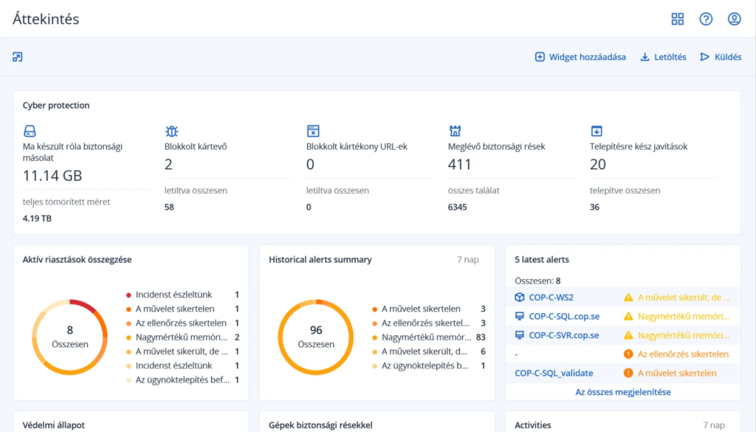Select Nagymértékű memóri... legend entry with count 2
Viewport: 756px width, 432px height.
coord(183,337)
